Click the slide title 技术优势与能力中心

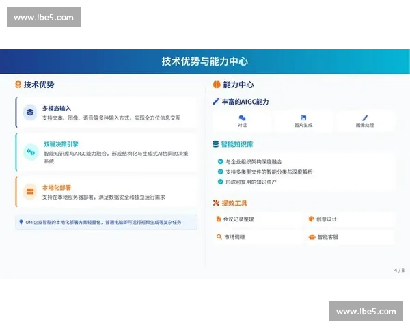click(205, 61)
